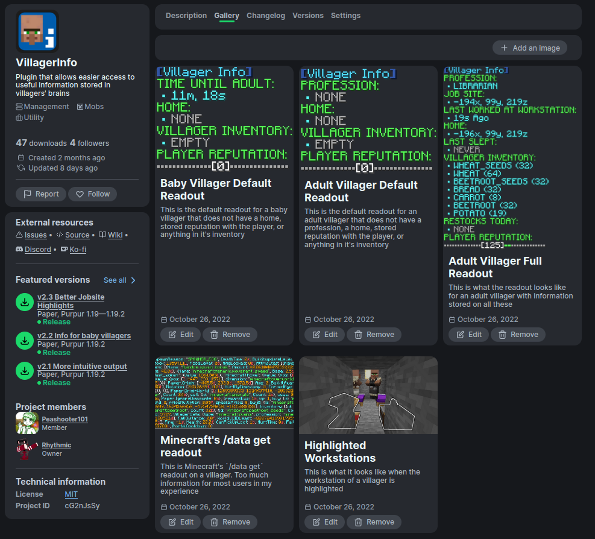Open the Issues tracker
The height and width of the screenshot is (539, 595).
(x=35, y=235)
